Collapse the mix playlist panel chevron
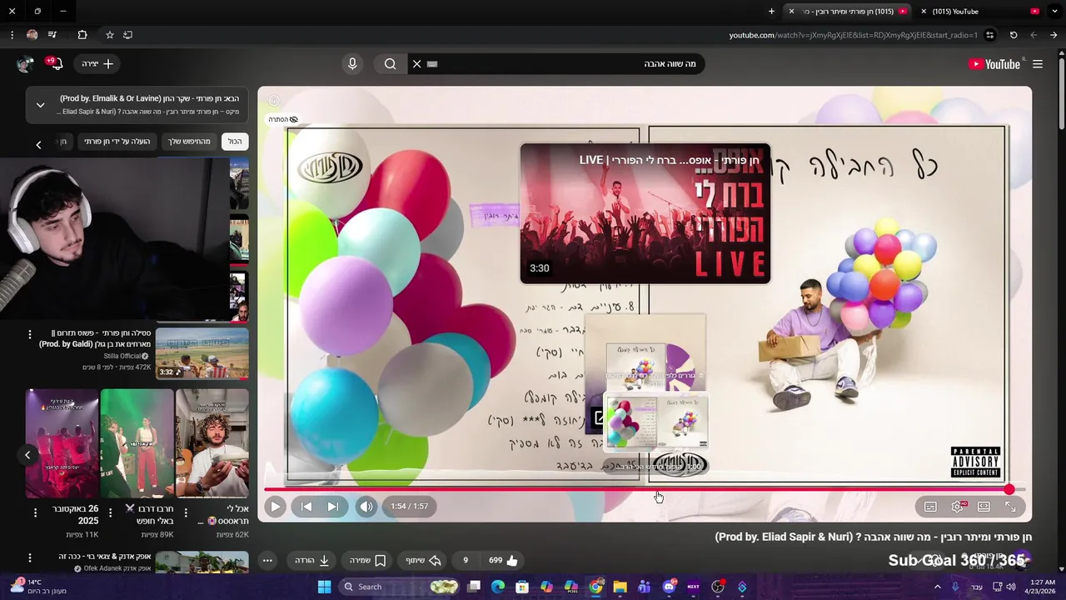Image resolution: width=1066 pixels, height=600 pixels. click(40, 105)
